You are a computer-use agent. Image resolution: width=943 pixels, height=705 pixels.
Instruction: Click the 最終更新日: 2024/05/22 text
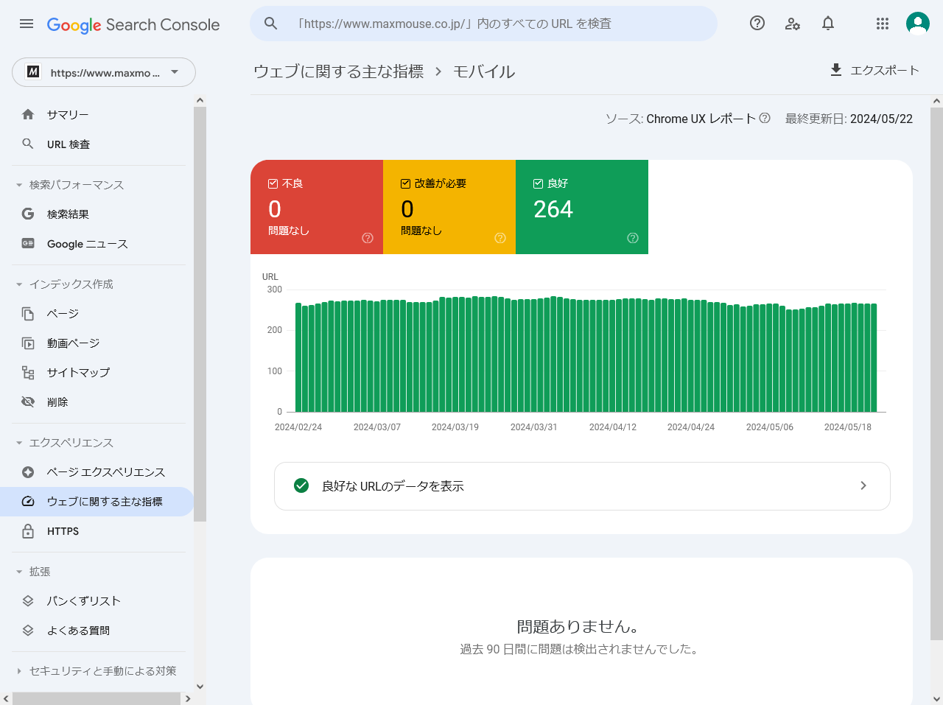[849, 119]
